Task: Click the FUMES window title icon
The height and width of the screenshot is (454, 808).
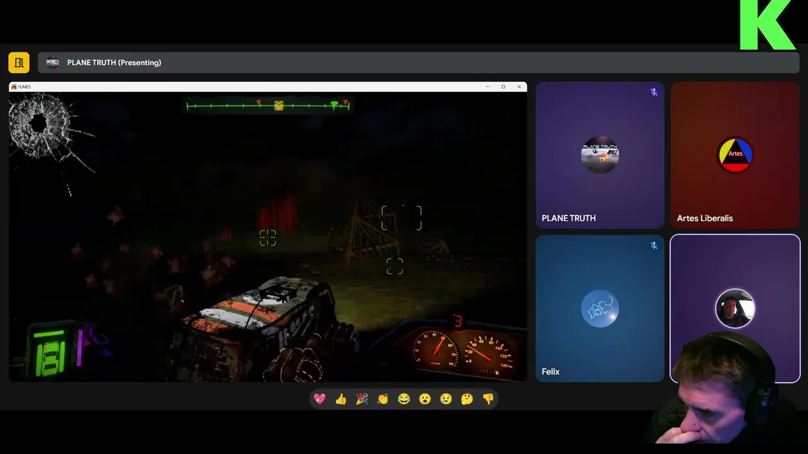Action: click(14, 86)
